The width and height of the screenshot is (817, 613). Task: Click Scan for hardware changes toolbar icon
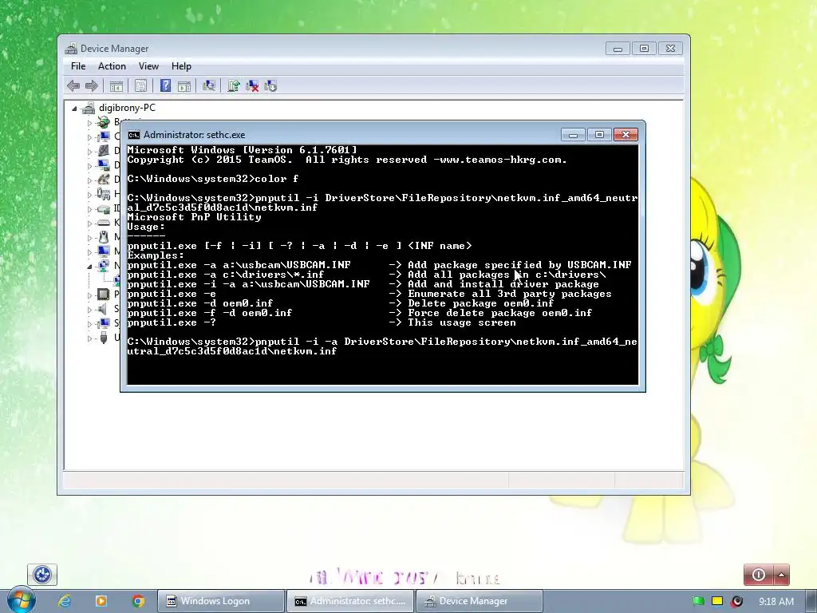(x=209, y=85)
